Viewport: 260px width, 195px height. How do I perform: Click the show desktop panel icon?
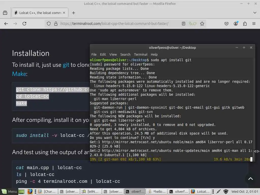point(21,191)
